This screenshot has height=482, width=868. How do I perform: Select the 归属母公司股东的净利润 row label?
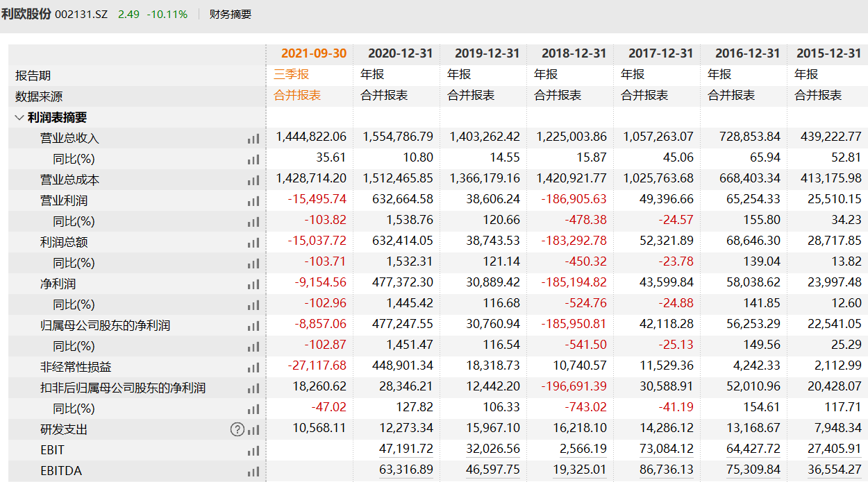(105, 325)
